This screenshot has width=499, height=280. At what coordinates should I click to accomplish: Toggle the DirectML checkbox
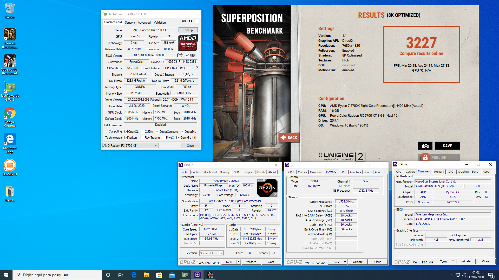pos(182,131)
